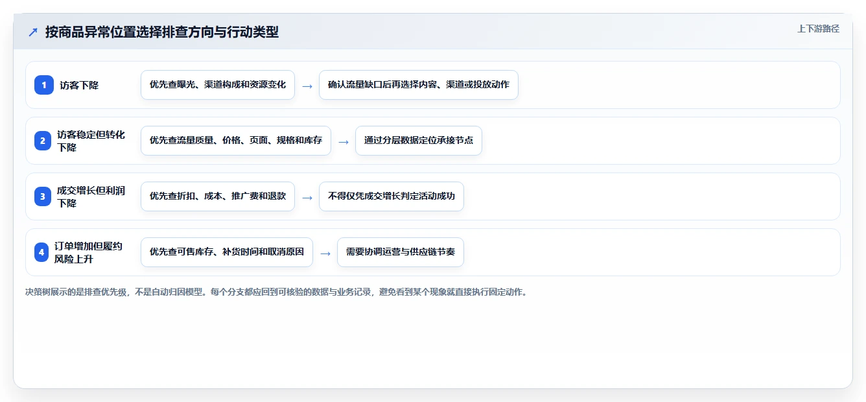Click the arrow in the 订单增加但履约风险上升 row
Image resolution: width=866 pixels, height=402 pixels.
325,253
